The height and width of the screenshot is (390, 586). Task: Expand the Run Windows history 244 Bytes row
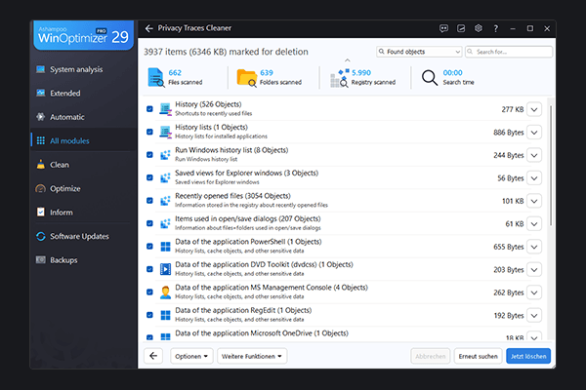534,155
